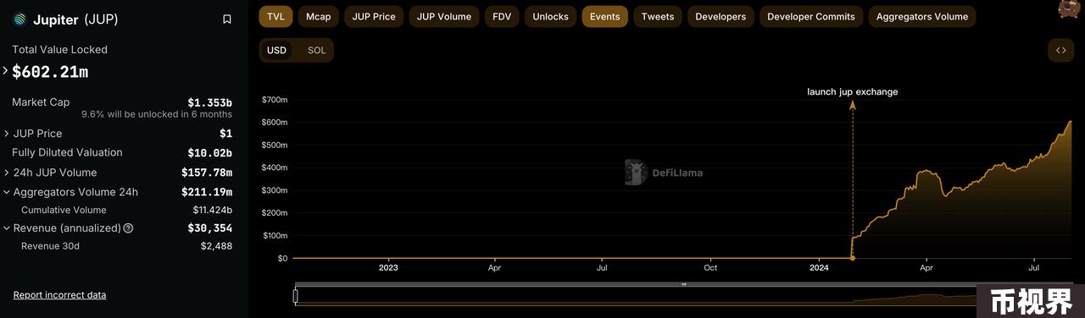Enable the Tweets chart metric

click(658, 16)
